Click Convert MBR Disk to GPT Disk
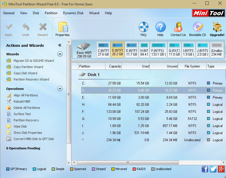Screen dimensions: 226x178 (33, 139)
